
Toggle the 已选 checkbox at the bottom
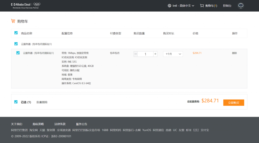point(16,102)
